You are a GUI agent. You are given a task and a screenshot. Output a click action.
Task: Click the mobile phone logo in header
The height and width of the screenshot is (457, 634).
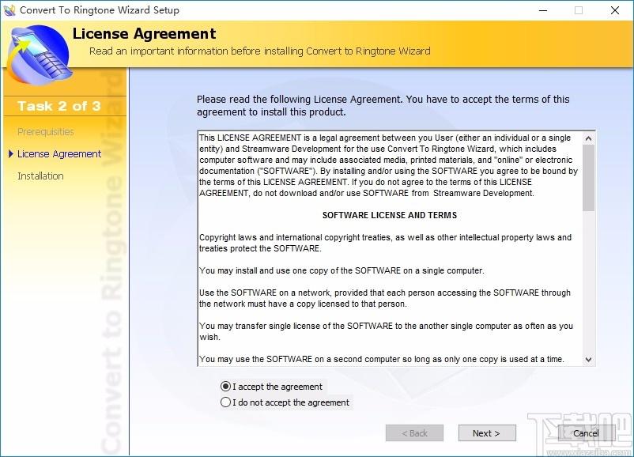tap(40, 55)
